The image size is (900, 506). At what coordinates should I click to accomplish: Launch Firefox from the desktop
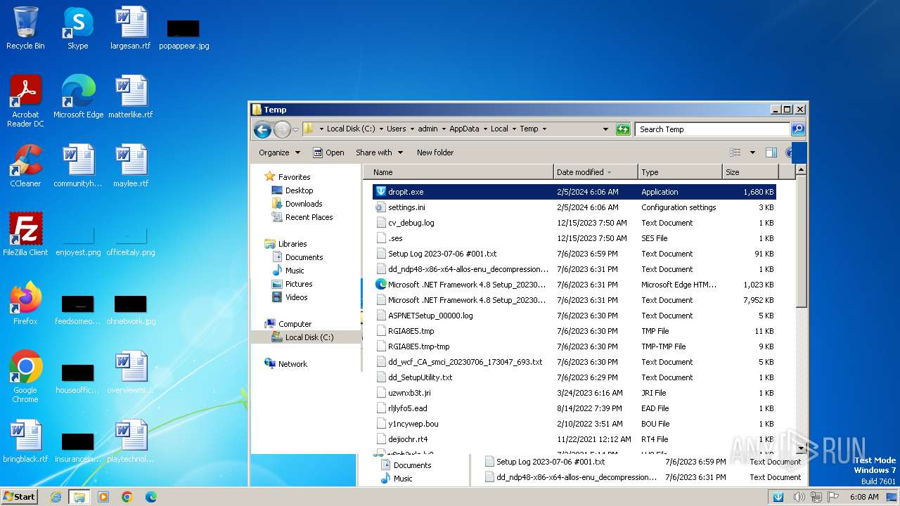[25, 304]
